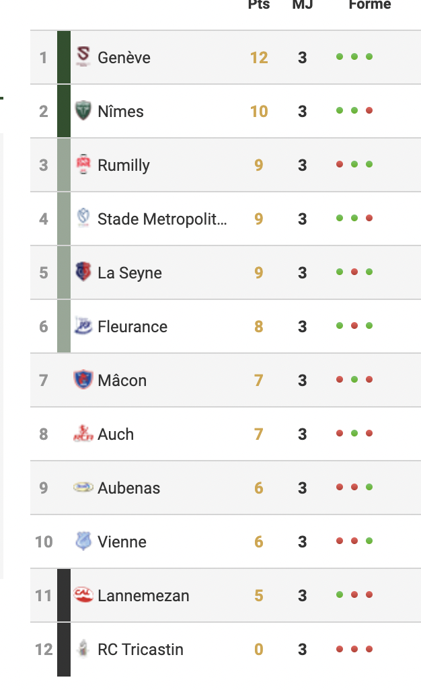Click Rumilly's red first form dot

point(340,164)
